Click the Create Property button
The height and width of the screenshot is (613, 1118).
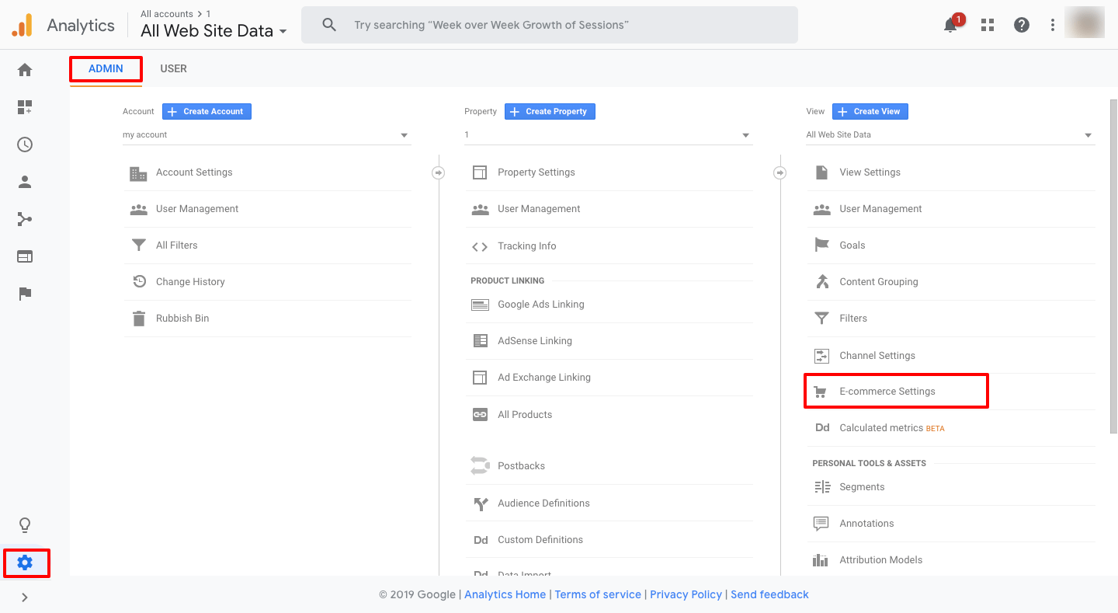click(x=550, y=111)
